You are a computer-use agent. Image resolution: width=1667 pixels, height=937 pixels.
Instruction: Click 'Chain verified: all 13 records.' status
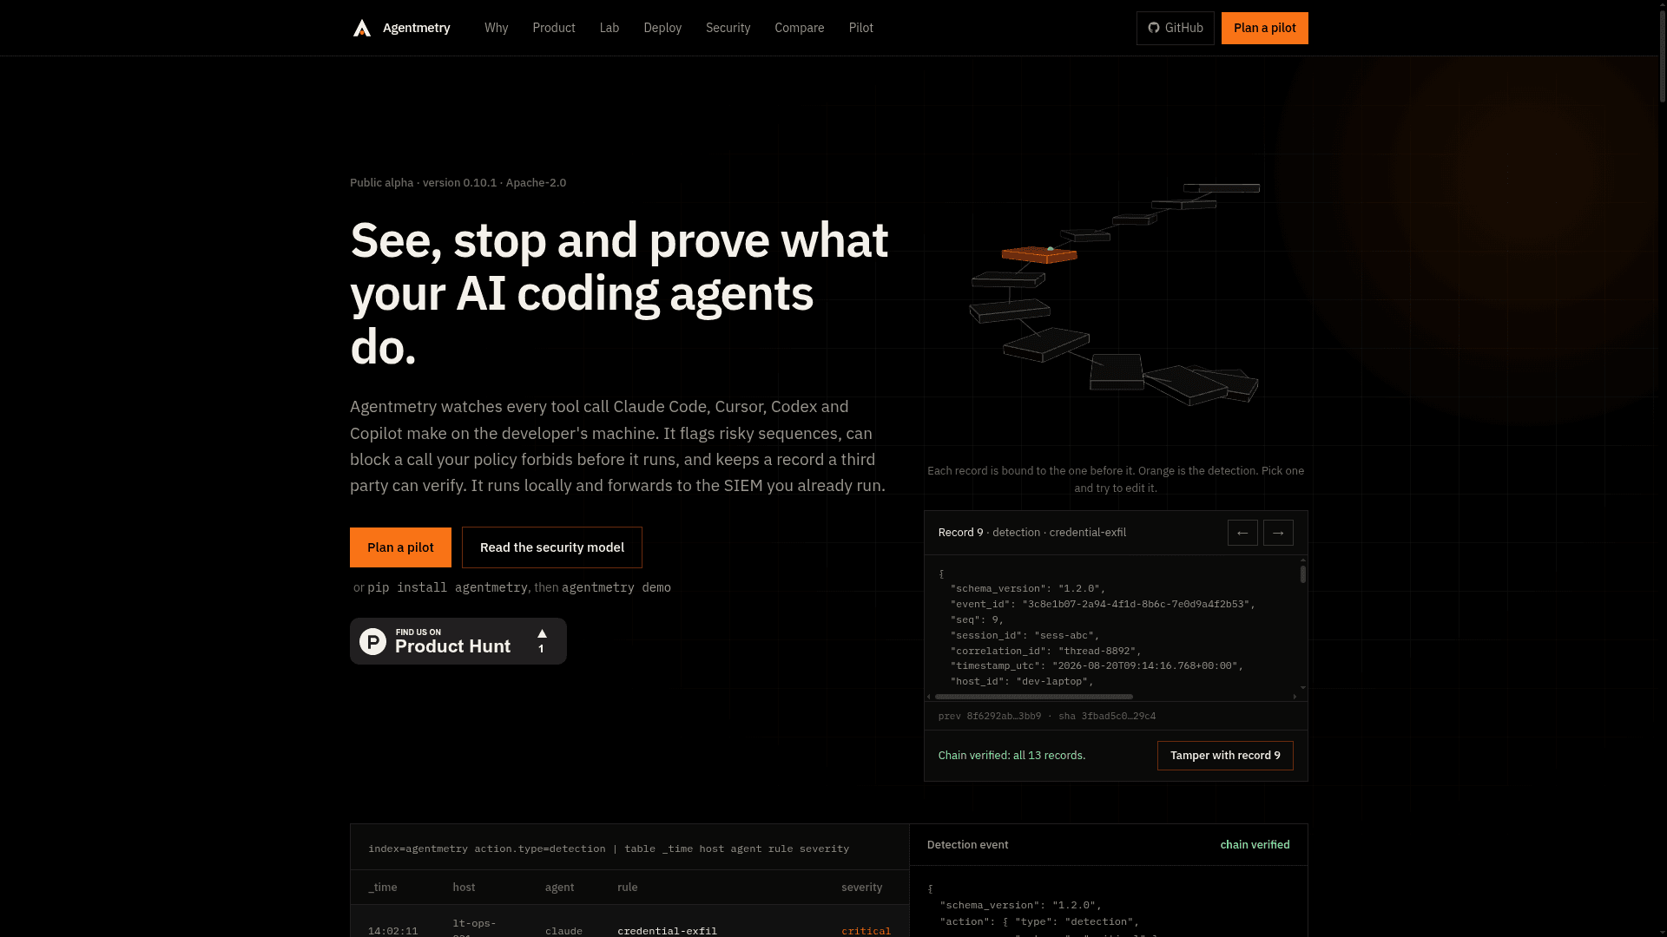[1011, 756]
